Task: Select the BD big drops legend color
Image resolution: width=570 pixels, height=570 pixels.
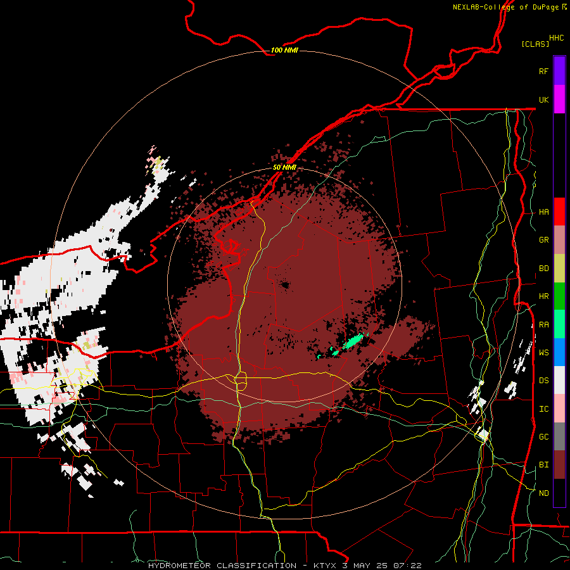Action: pyautogui.click(x=559, y=268)
